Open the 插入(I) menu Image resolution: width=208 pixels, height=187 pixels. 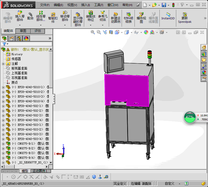point(86,5)
